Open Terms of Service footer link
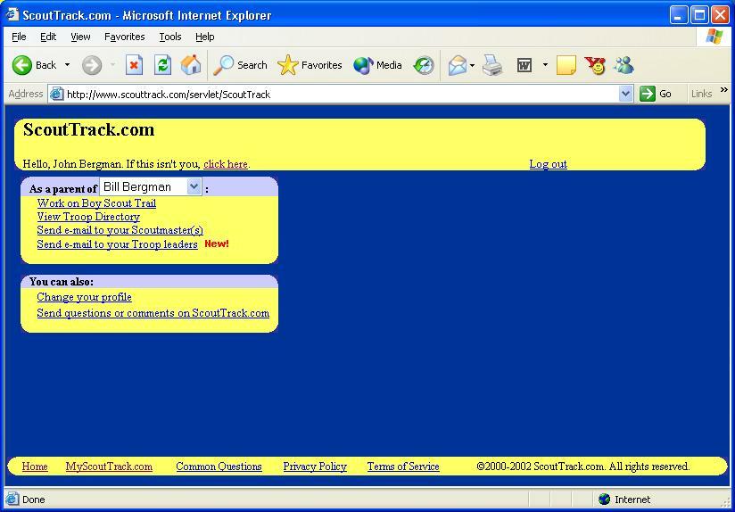The width and height of the screenshot is (735, 512). (403, 467)
